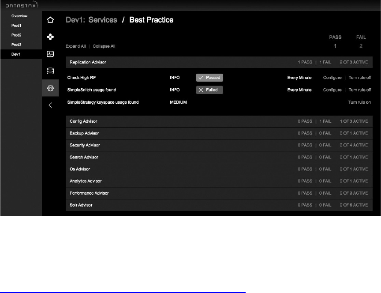381x293 pixels.
Task: Click the Failed status badge
Action: (209, 90)
